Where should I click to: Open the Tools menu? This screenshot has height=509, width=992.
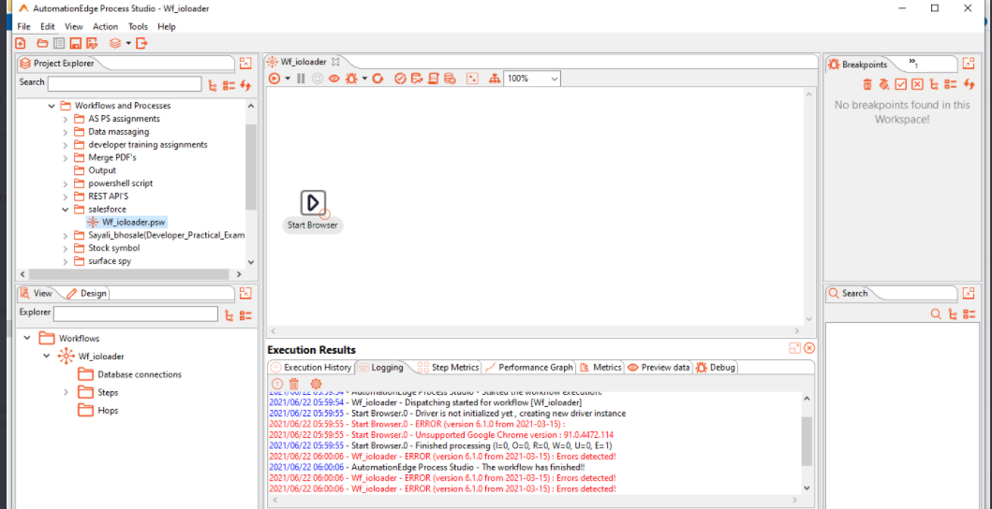coord(138,26)
